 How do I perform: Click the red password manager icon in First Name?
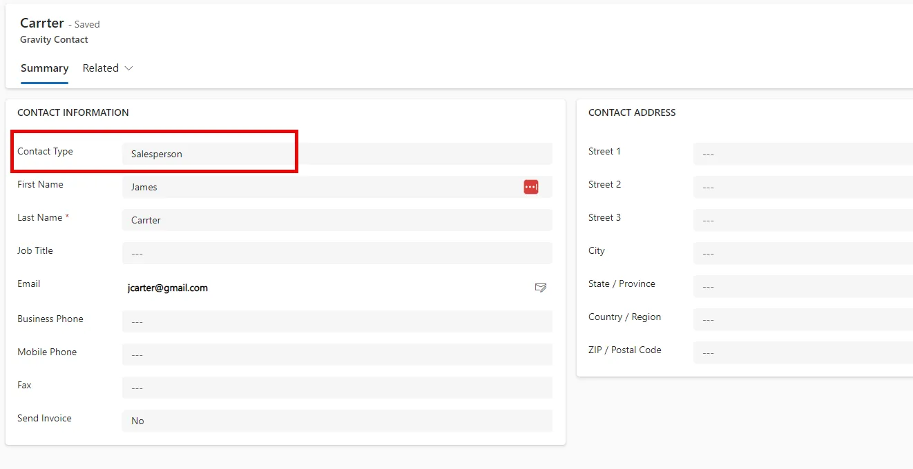point(530,187)
